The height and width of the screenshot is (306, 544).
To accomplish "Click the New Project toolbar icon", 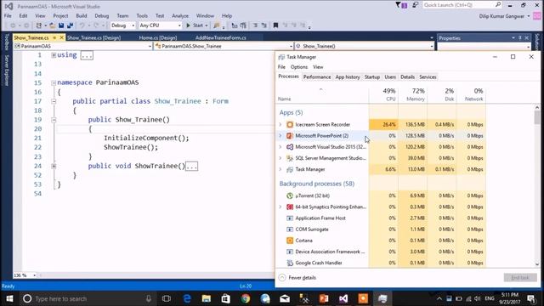I will point(39,25).
